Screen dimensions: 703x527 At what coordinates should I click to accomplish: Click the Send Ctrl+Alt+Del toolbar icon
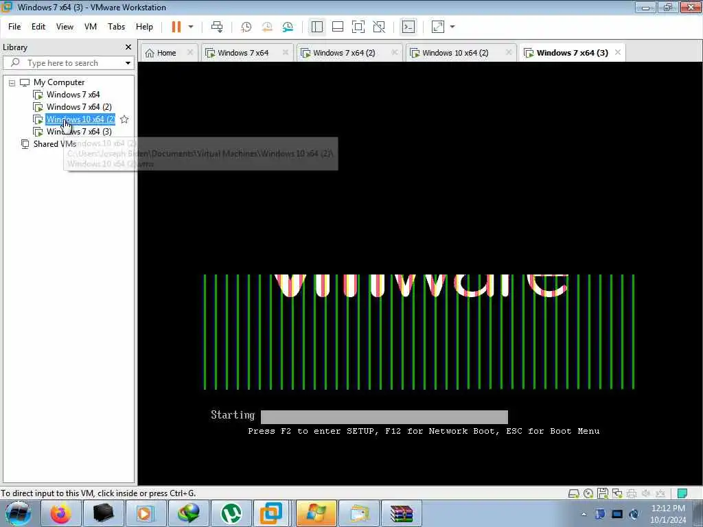pos(217,27)
